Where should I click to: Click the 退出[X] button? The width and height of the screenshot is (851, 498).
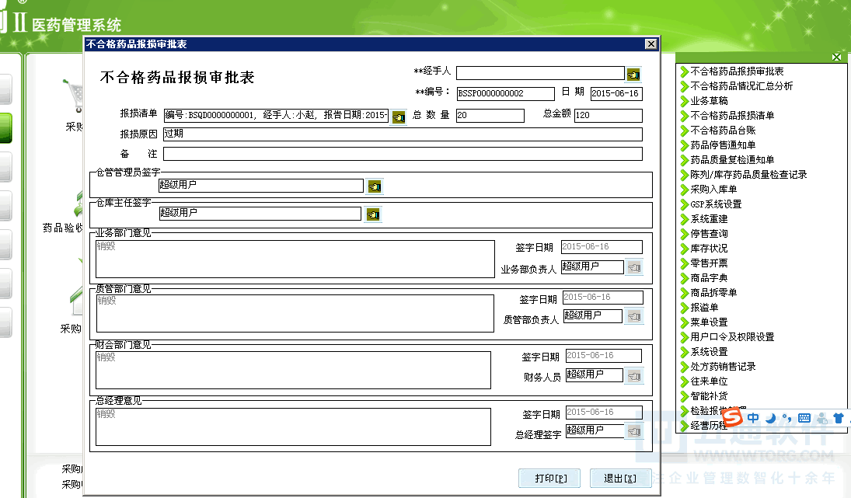point(620,478)
